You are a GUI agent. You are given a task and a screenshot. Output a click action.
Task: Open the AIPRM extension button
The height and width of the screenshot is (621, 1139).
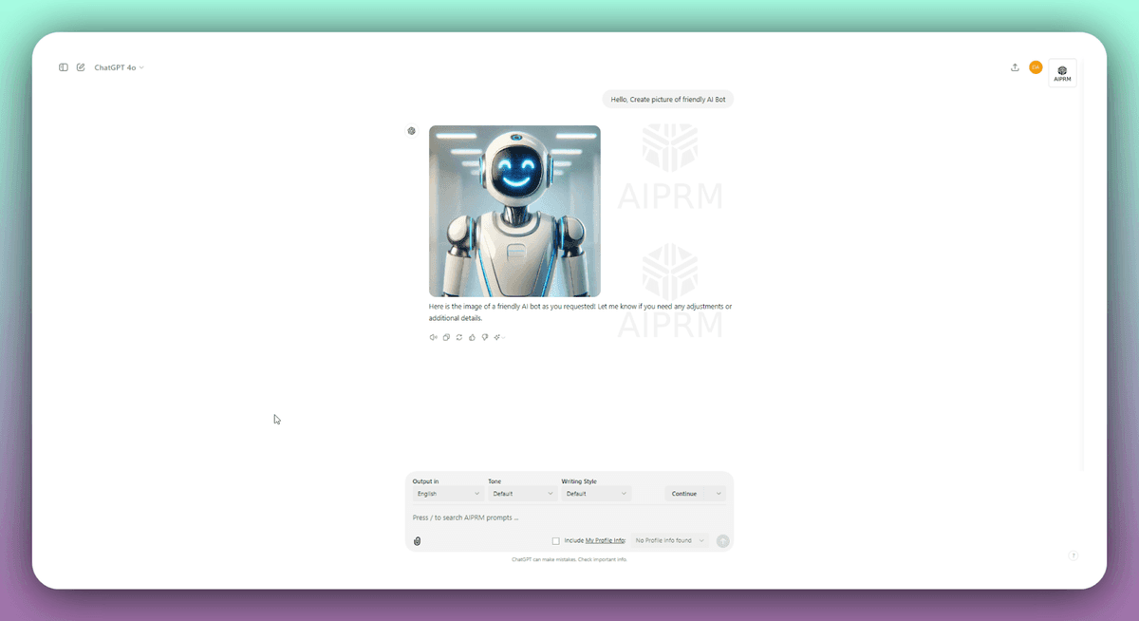[x=1062, y=73]
